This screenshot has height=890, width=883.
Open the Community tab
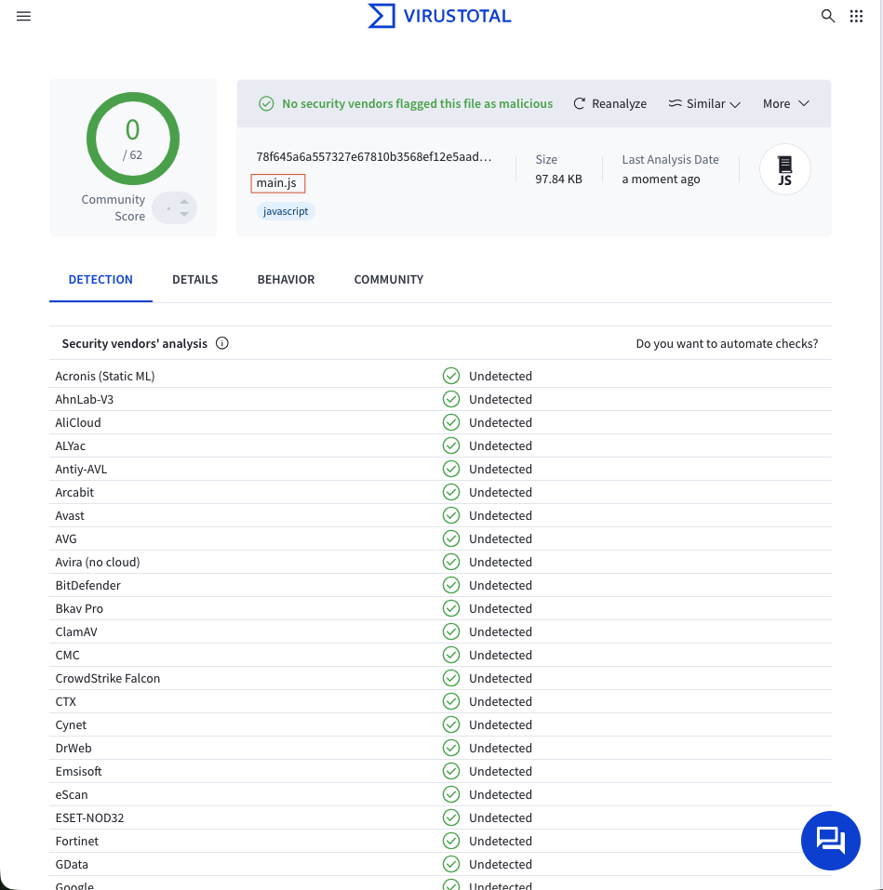(388, 279)
